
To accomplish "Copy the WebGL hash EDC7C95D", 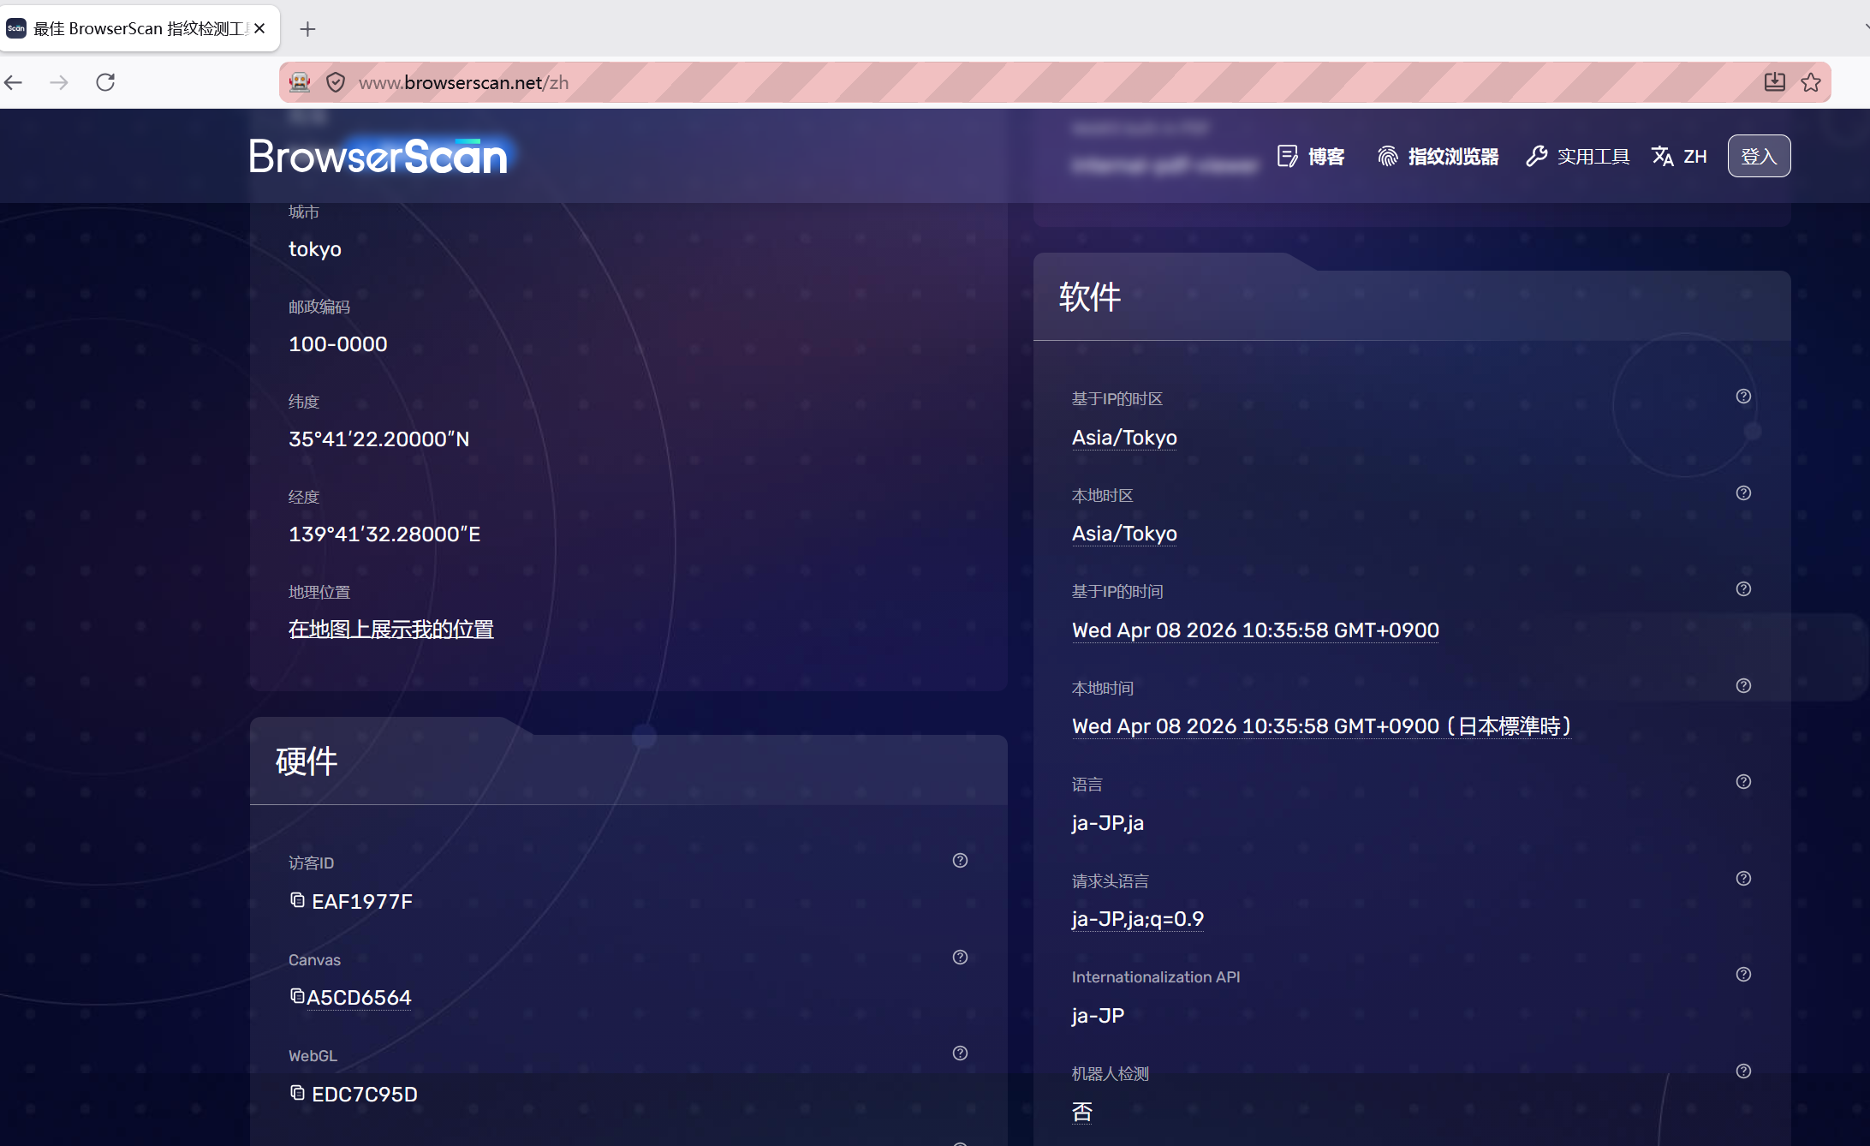I will [x=297, y=1093].
